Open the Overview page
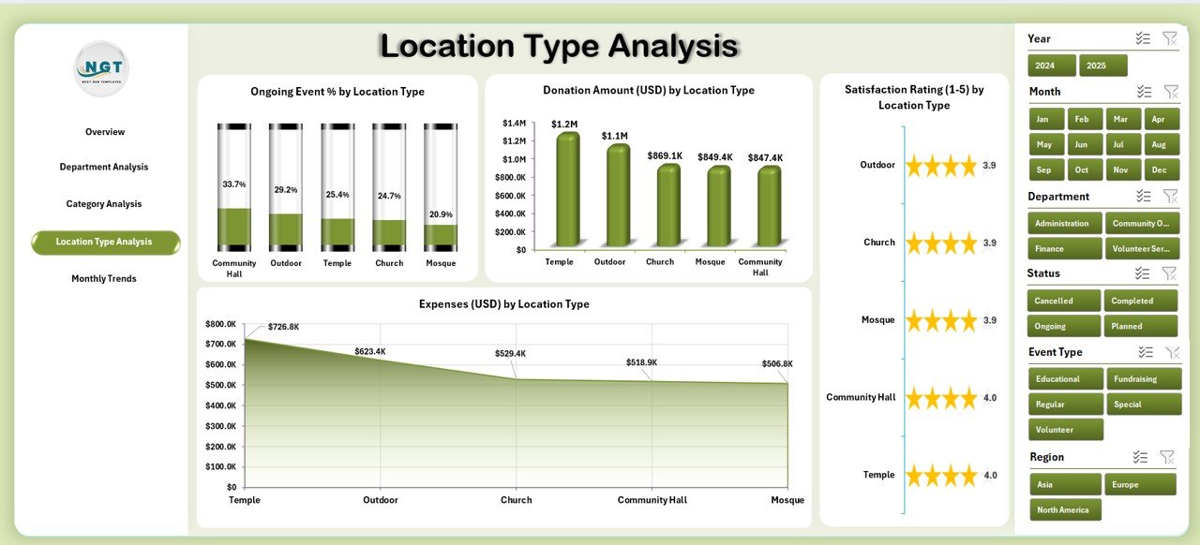This screenshot has height=545, width=1200. click(x=105, y=132)
